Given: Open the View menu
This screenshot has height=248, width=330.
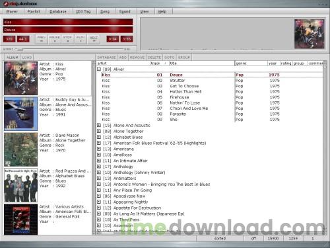Looking at the screenshot, I should (x=145, y=11).
